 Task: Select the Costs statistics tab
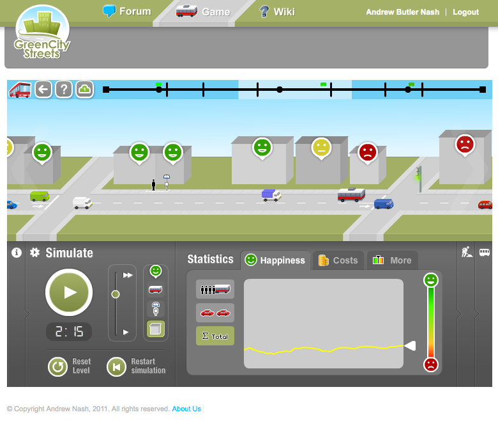pyautogui.click(x=338, y=260)
